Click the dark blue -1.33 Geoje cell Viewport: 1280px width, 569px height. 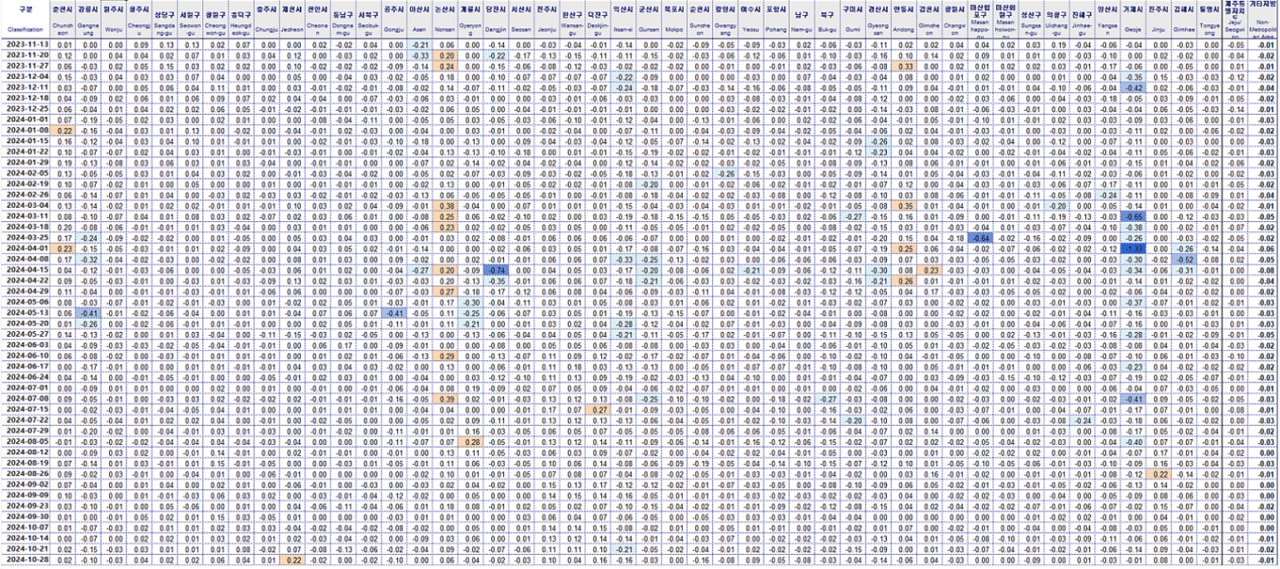coord(1133,249)
